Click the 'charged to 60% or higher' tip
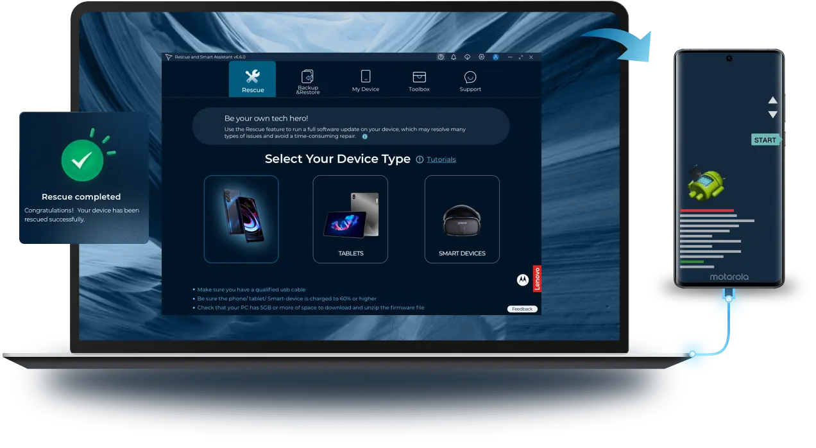Screen dimensions: 816x448 point(287,298)
